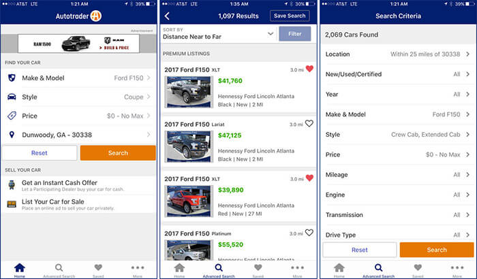
Task: Open Get an Instant Cash Offer
Action: (79, 185)
